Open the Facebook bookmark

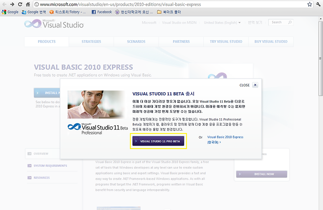point(102,12)
